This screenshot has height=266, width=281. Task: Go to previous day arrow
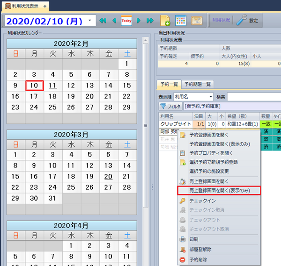pos(114,21)
